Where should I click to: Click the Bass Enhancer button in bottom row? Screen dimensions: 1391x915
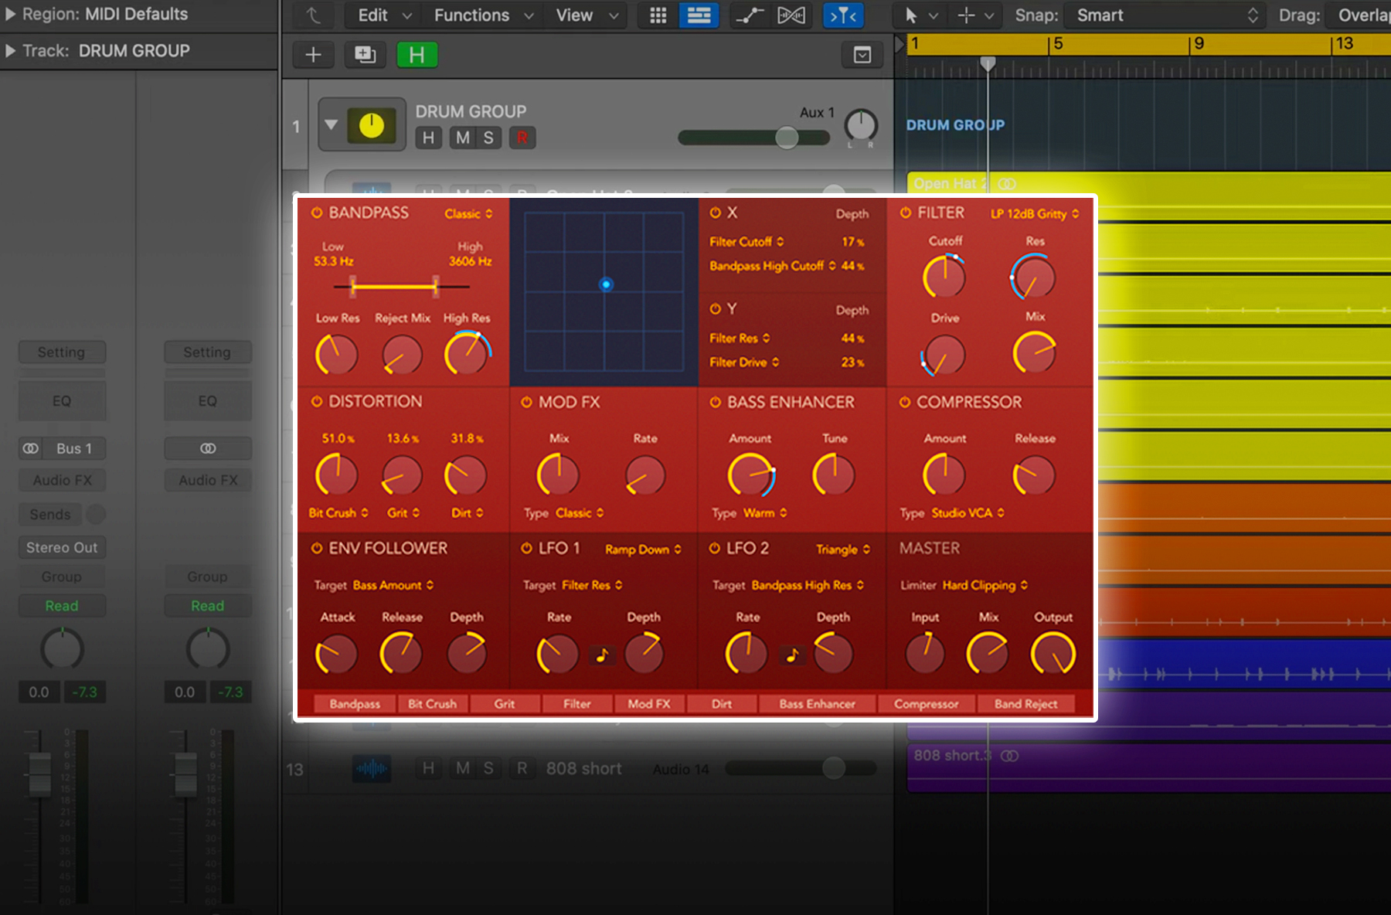(817, 704)
